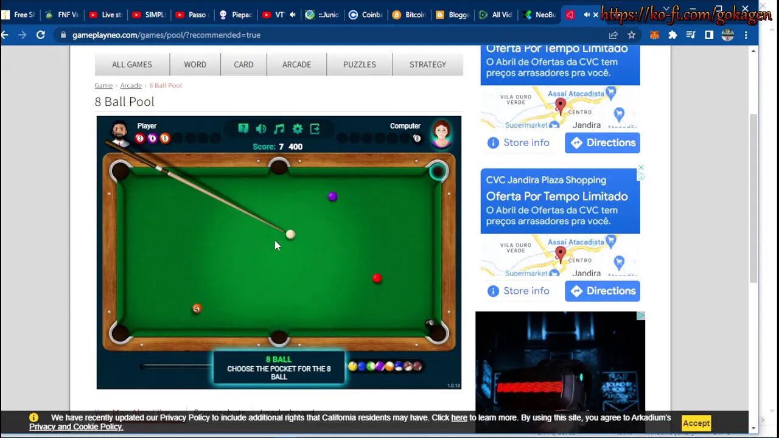Open the game settings gear

pos(297,128)
